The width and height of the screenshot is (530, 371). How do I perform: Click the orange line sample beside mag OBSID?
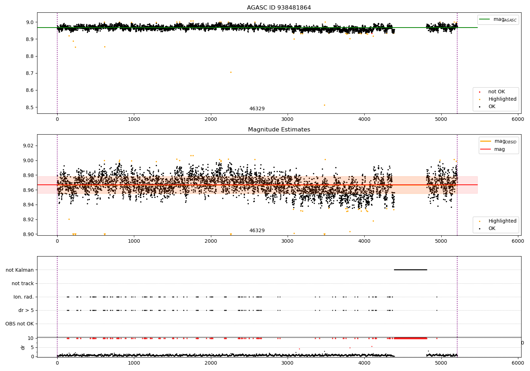pyautogui.click(x=486, y=141)
